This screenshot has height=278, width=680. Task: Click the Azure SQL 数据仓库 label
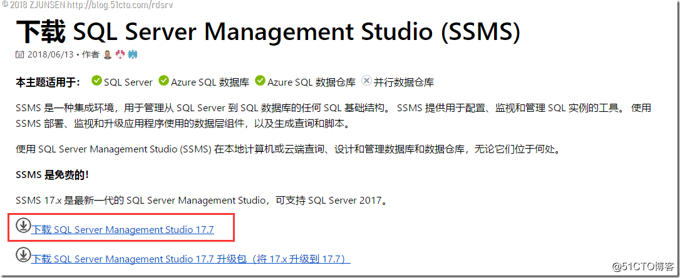point(311,82)
